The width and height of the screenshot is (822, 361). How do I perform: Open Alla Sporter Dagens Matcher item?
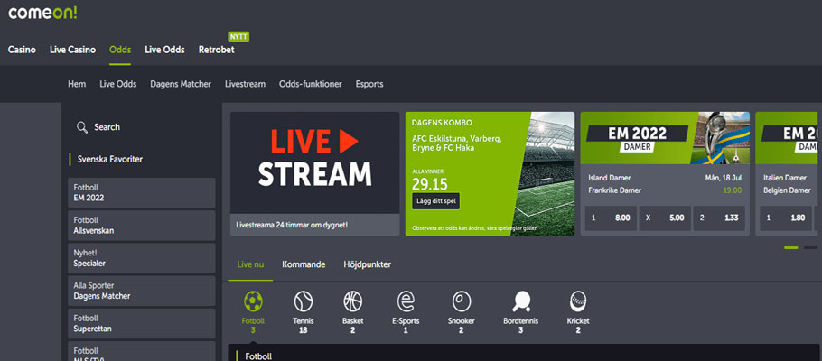coord(142,291)
